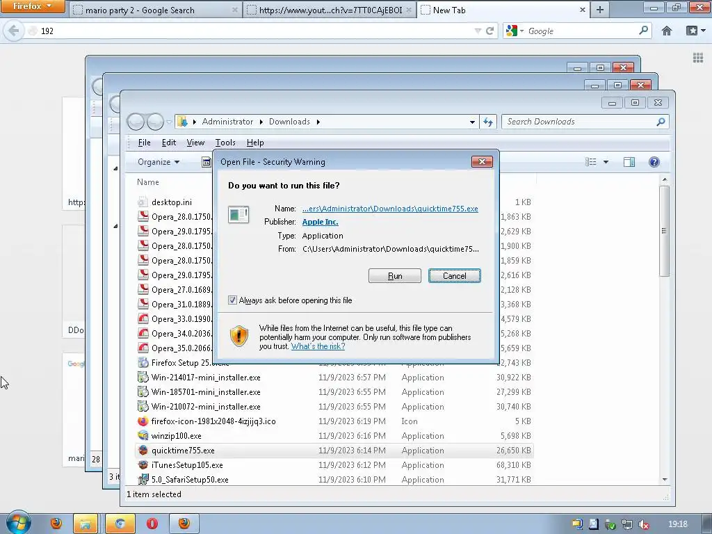This screenshot has height=534, width=712.
Task: Expand the address bar history dropdown
Action: 472,122
